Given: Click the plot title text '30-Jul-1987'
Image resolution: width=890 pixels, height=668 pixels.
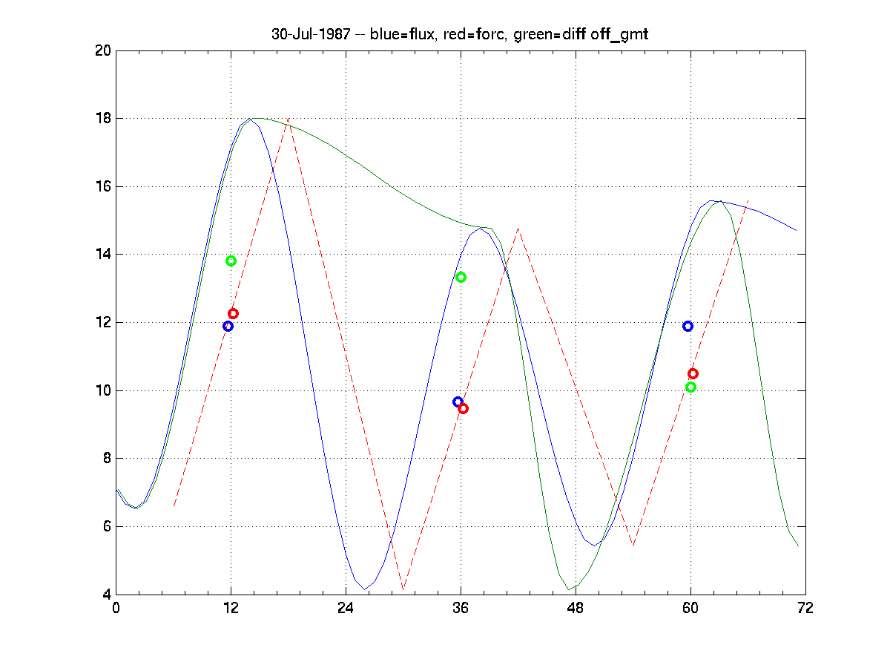Looking at the screenshot, I should (310, 35).
